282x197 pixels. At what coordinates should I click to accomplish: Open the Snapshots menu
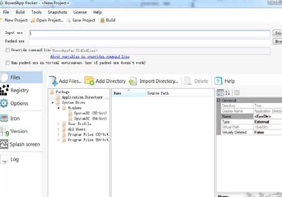pyautogui.click(x=57, y=12)
